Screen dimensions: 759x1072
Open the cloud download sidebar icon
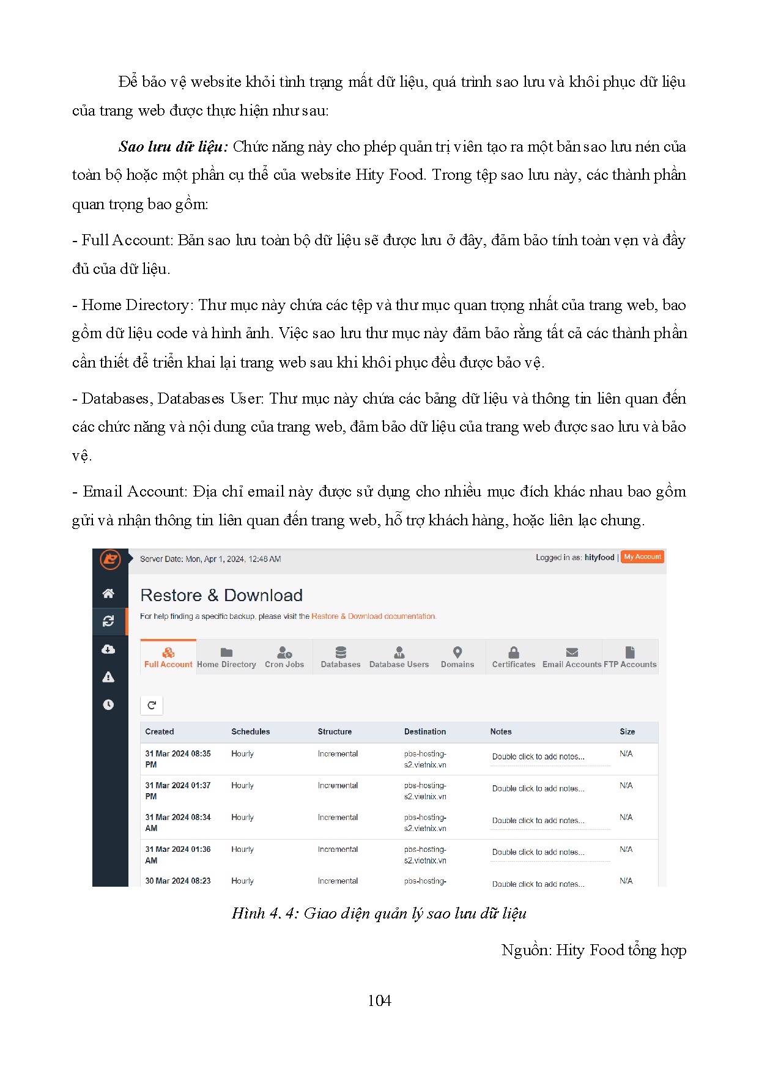point(108,649)
